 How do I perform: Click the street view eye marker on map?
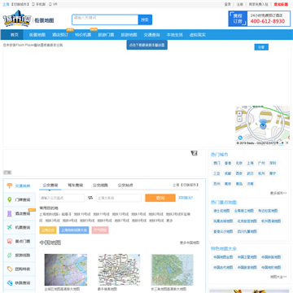click(x=262, y=125)
